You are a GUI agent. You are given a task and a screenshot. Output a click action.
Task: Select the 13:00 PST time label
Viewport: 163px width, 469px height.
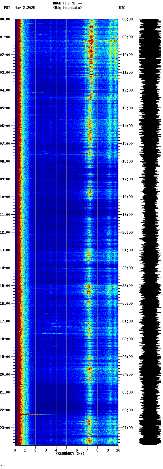(x=5, y=250)
